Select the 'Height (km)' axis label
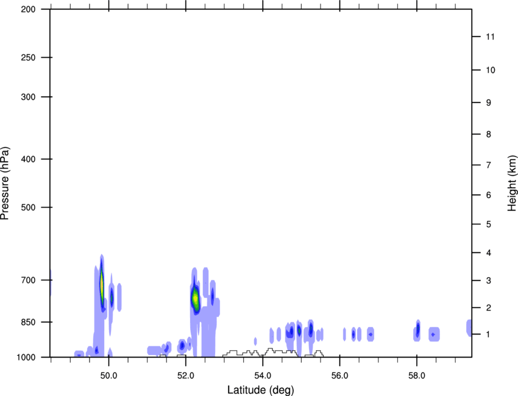Viewport: 518px width, 396px height. point(512,183)
